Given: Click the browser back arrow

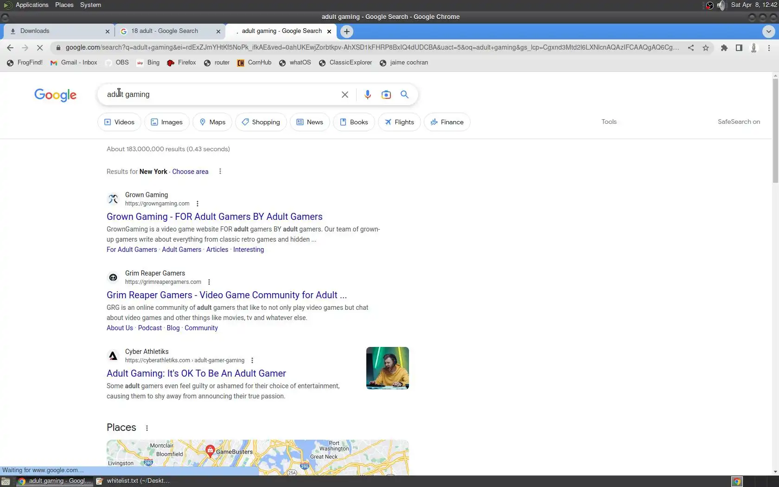Looking at the screenshot, I should click(10, 48).
